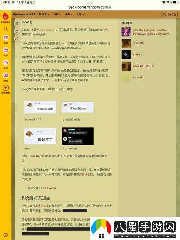
Task: Open the Level 0 popular page link
Action: coord(137,77)
